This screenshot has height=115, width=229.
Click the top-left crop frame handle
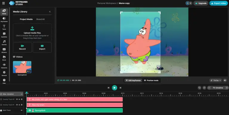pos(121,12)
